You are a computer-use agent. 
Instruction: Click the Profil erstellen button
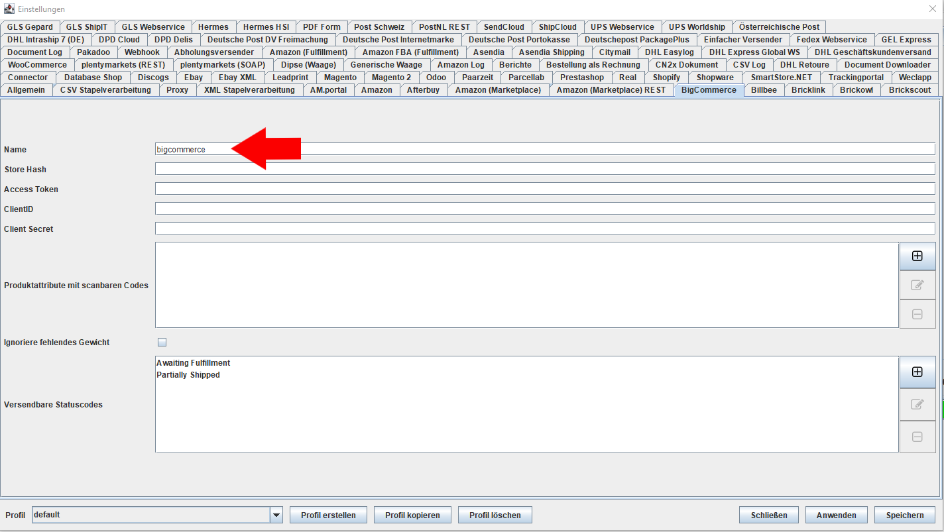(328, 515)
